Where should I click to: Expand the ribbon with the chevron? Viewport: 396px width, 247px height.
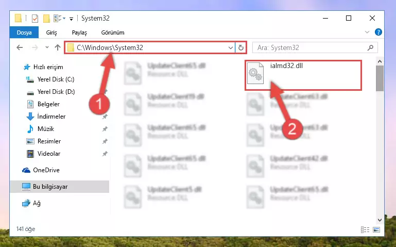(x=367, y=32)
